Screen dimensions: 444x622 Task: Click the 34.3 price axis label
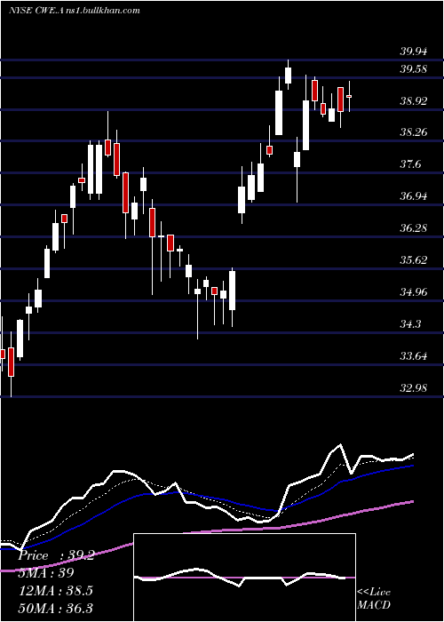(x=410, y=324)
